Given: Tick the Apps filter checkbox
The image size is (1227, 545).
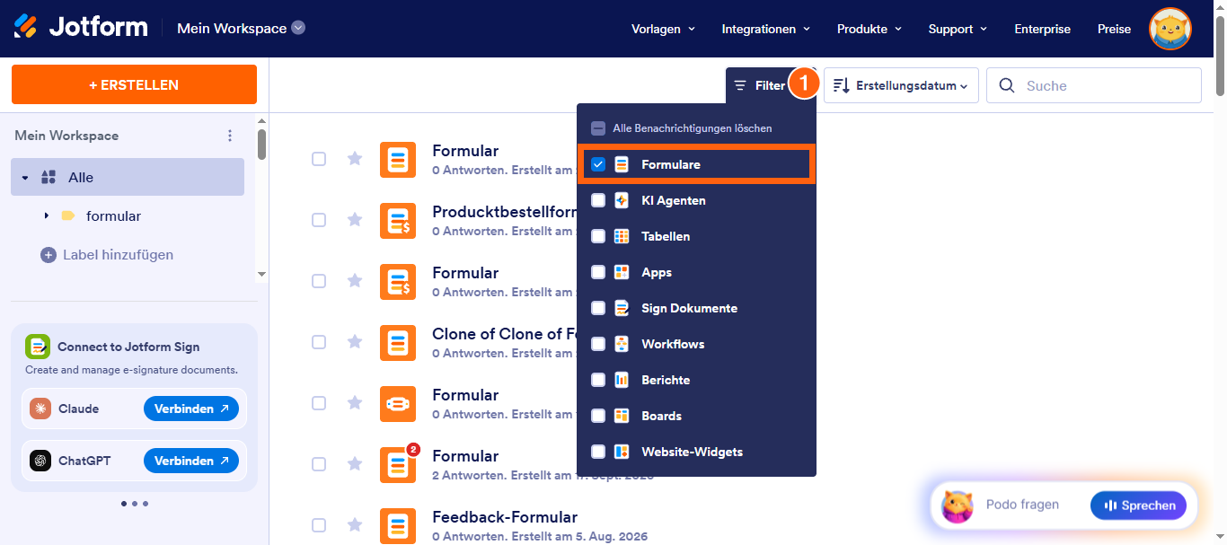Looking at the screenshot, I should (598, 272).
